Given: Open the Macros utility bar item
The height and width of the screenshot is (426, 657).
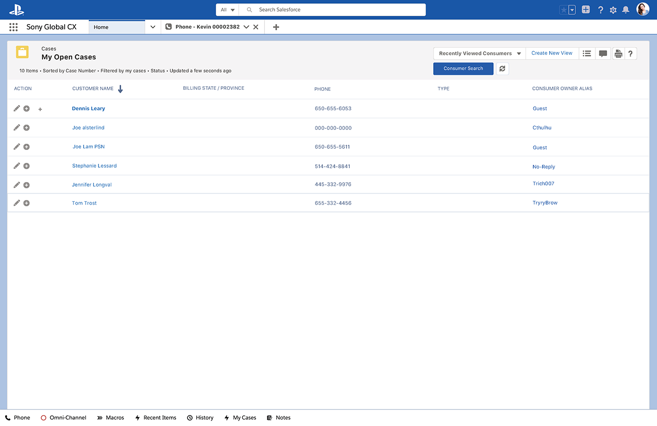Looking at the screenshot, I should coord(110,418).
